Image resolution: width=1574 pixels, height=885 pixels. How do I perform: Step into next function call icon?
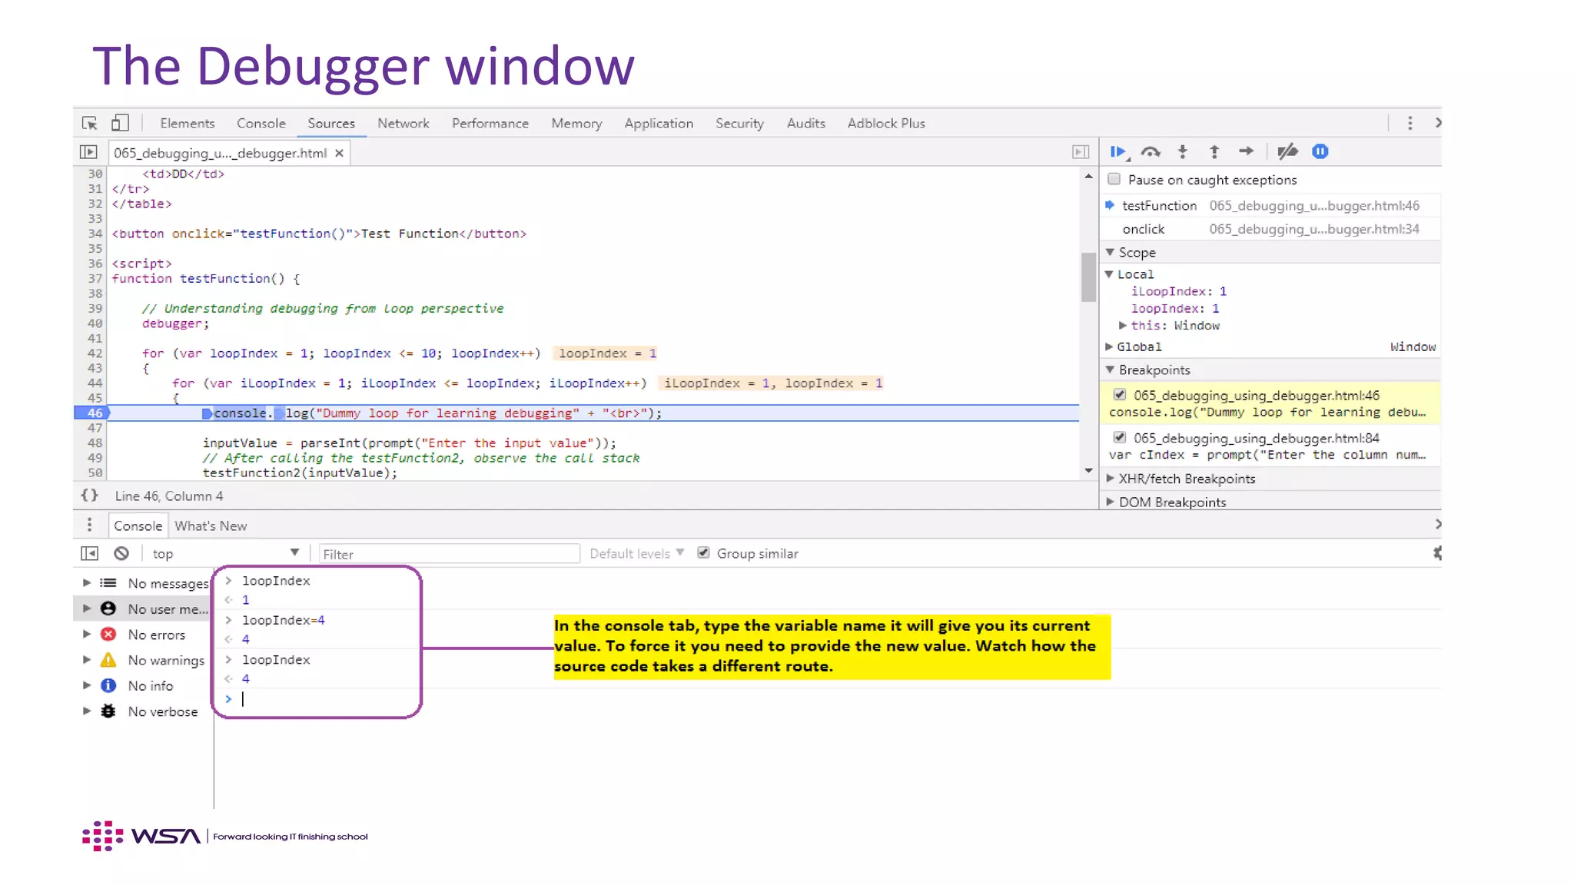pos(1183,151)
